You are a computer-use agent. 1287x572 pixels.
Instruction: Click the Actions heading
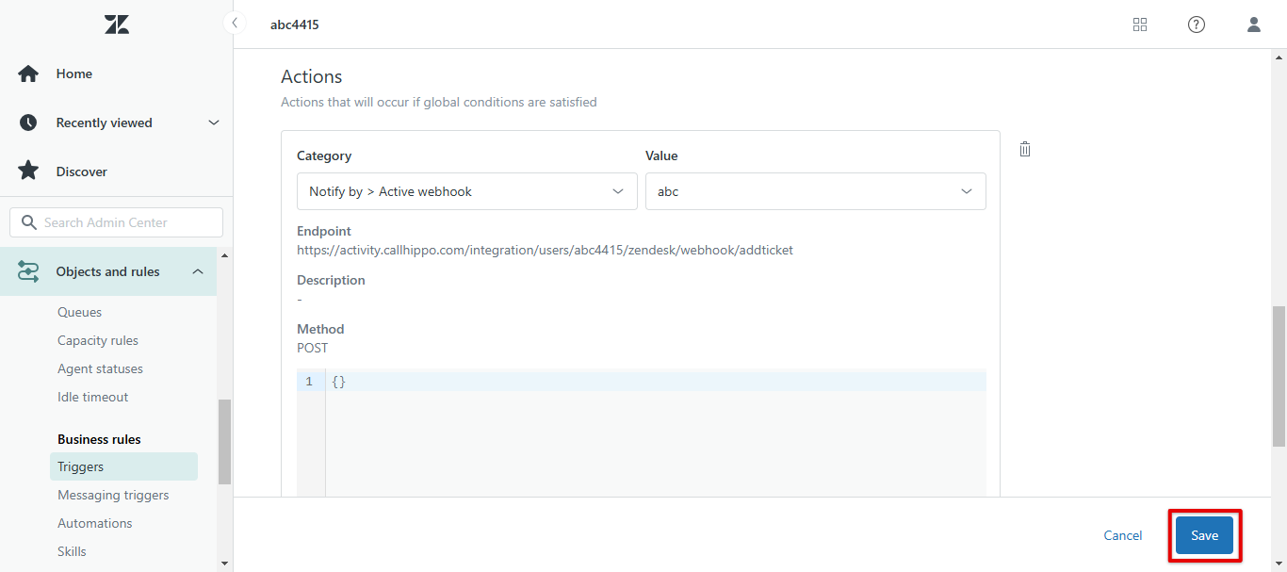pos(312,76)
